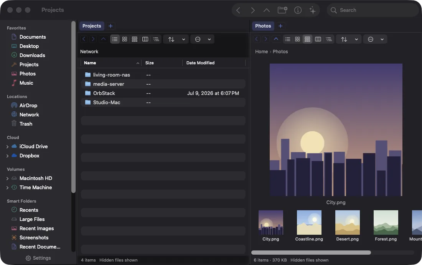Switch the Photos pane to list view
Screen dimensions: 422x265
[x=287, y=39]
